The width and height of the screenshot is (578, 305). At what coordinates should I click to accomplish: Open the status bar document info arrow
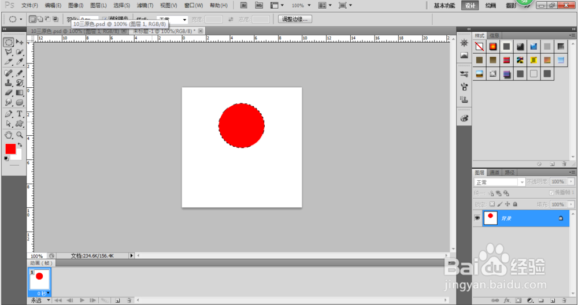[131, 256]
